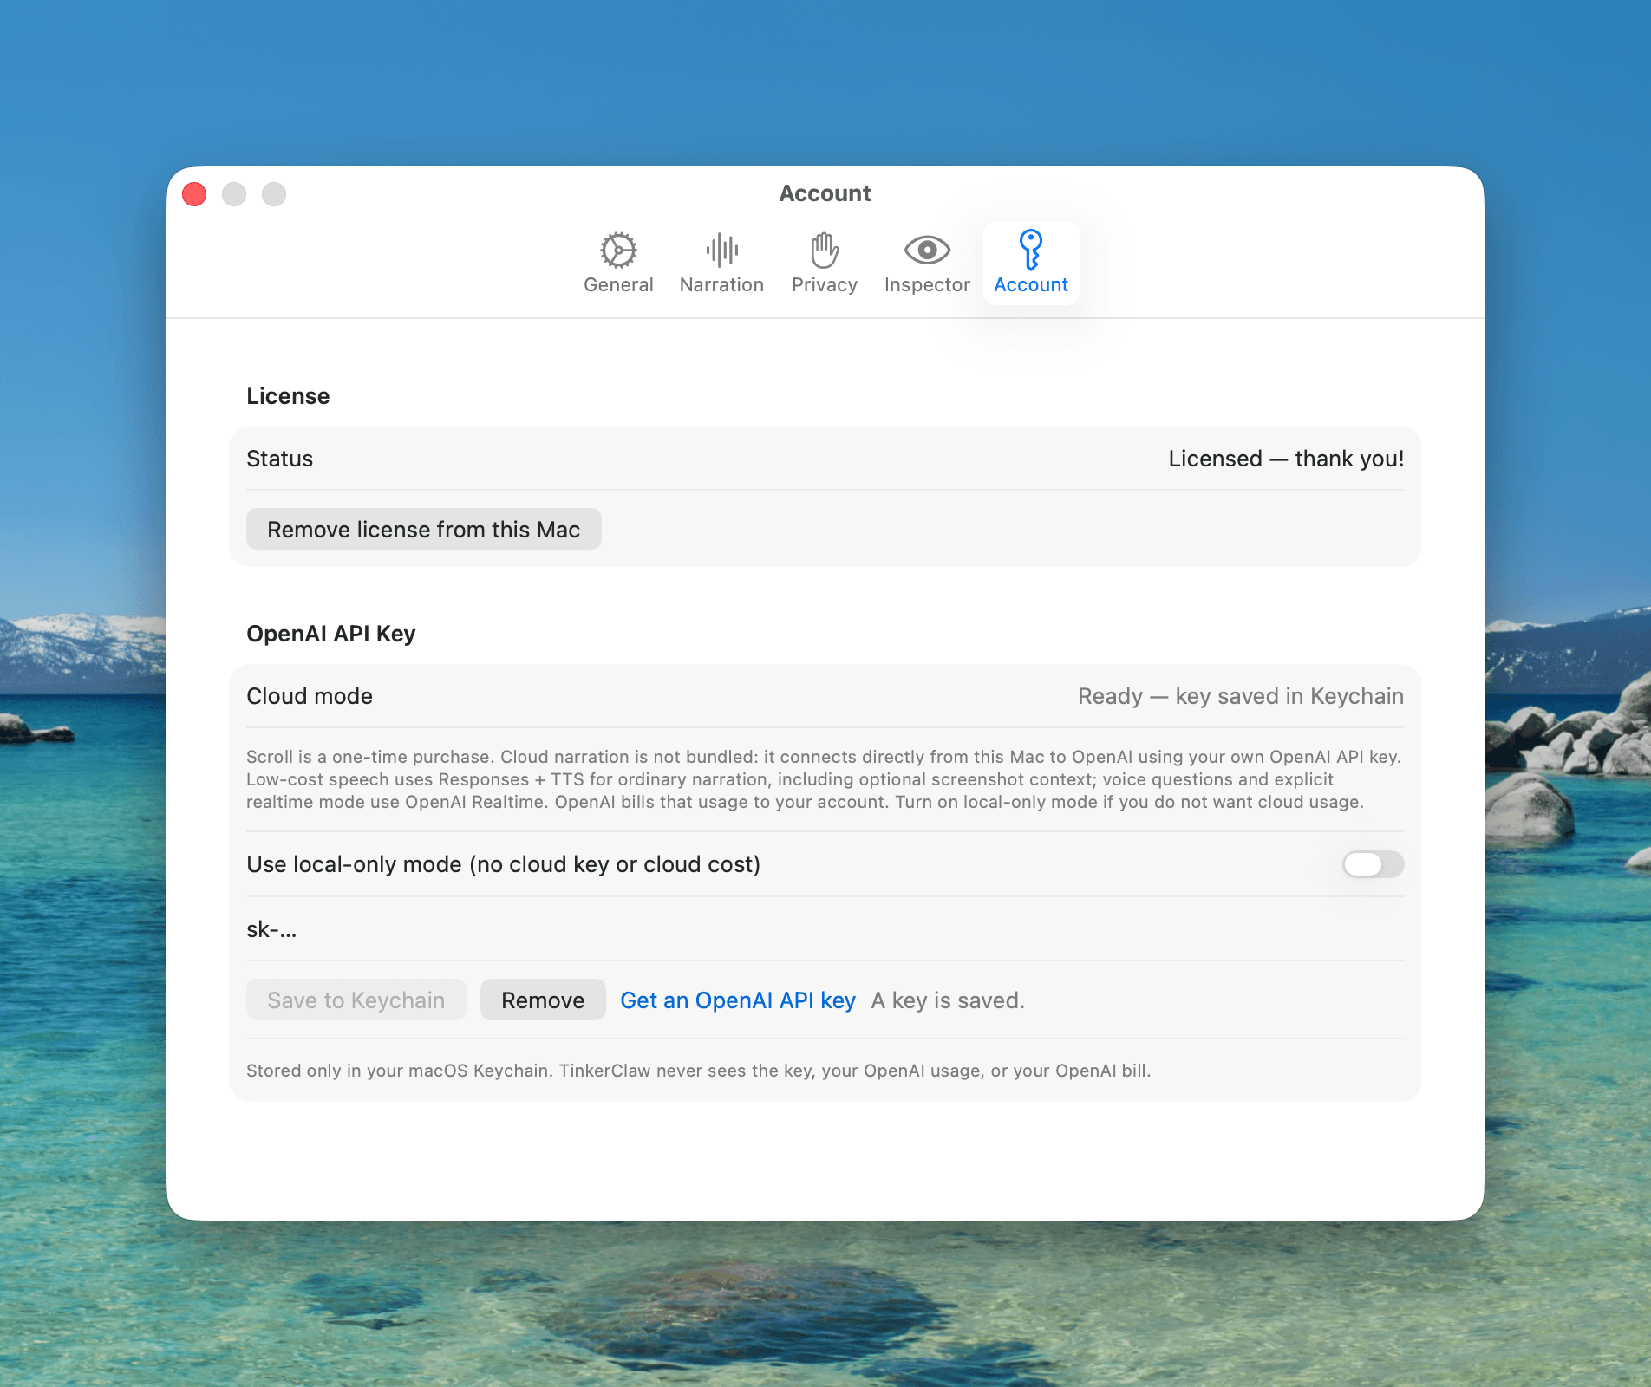Open the Privacy hand icon tab

[824, 263]
